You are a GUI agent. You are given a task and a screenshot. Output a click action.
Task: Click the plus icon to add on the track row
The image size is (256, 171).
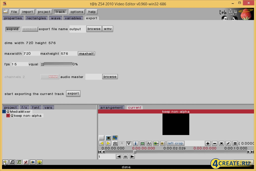208,143
